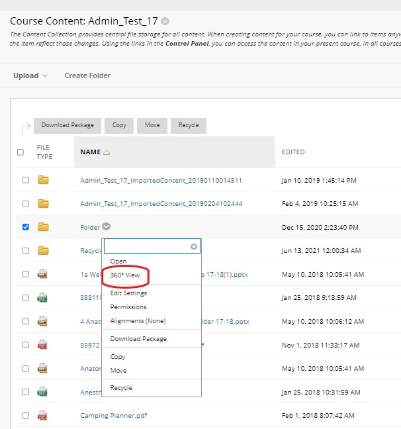Click the folder icon in the checked Folder row

tap(43, 227)
